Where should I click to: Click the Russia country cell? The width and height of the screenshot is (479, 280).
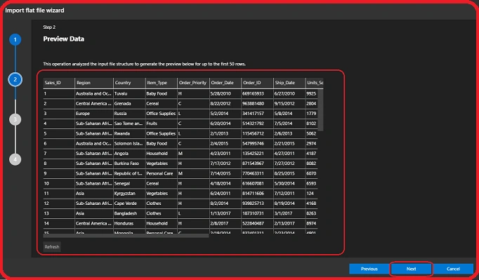click(129, 114)
